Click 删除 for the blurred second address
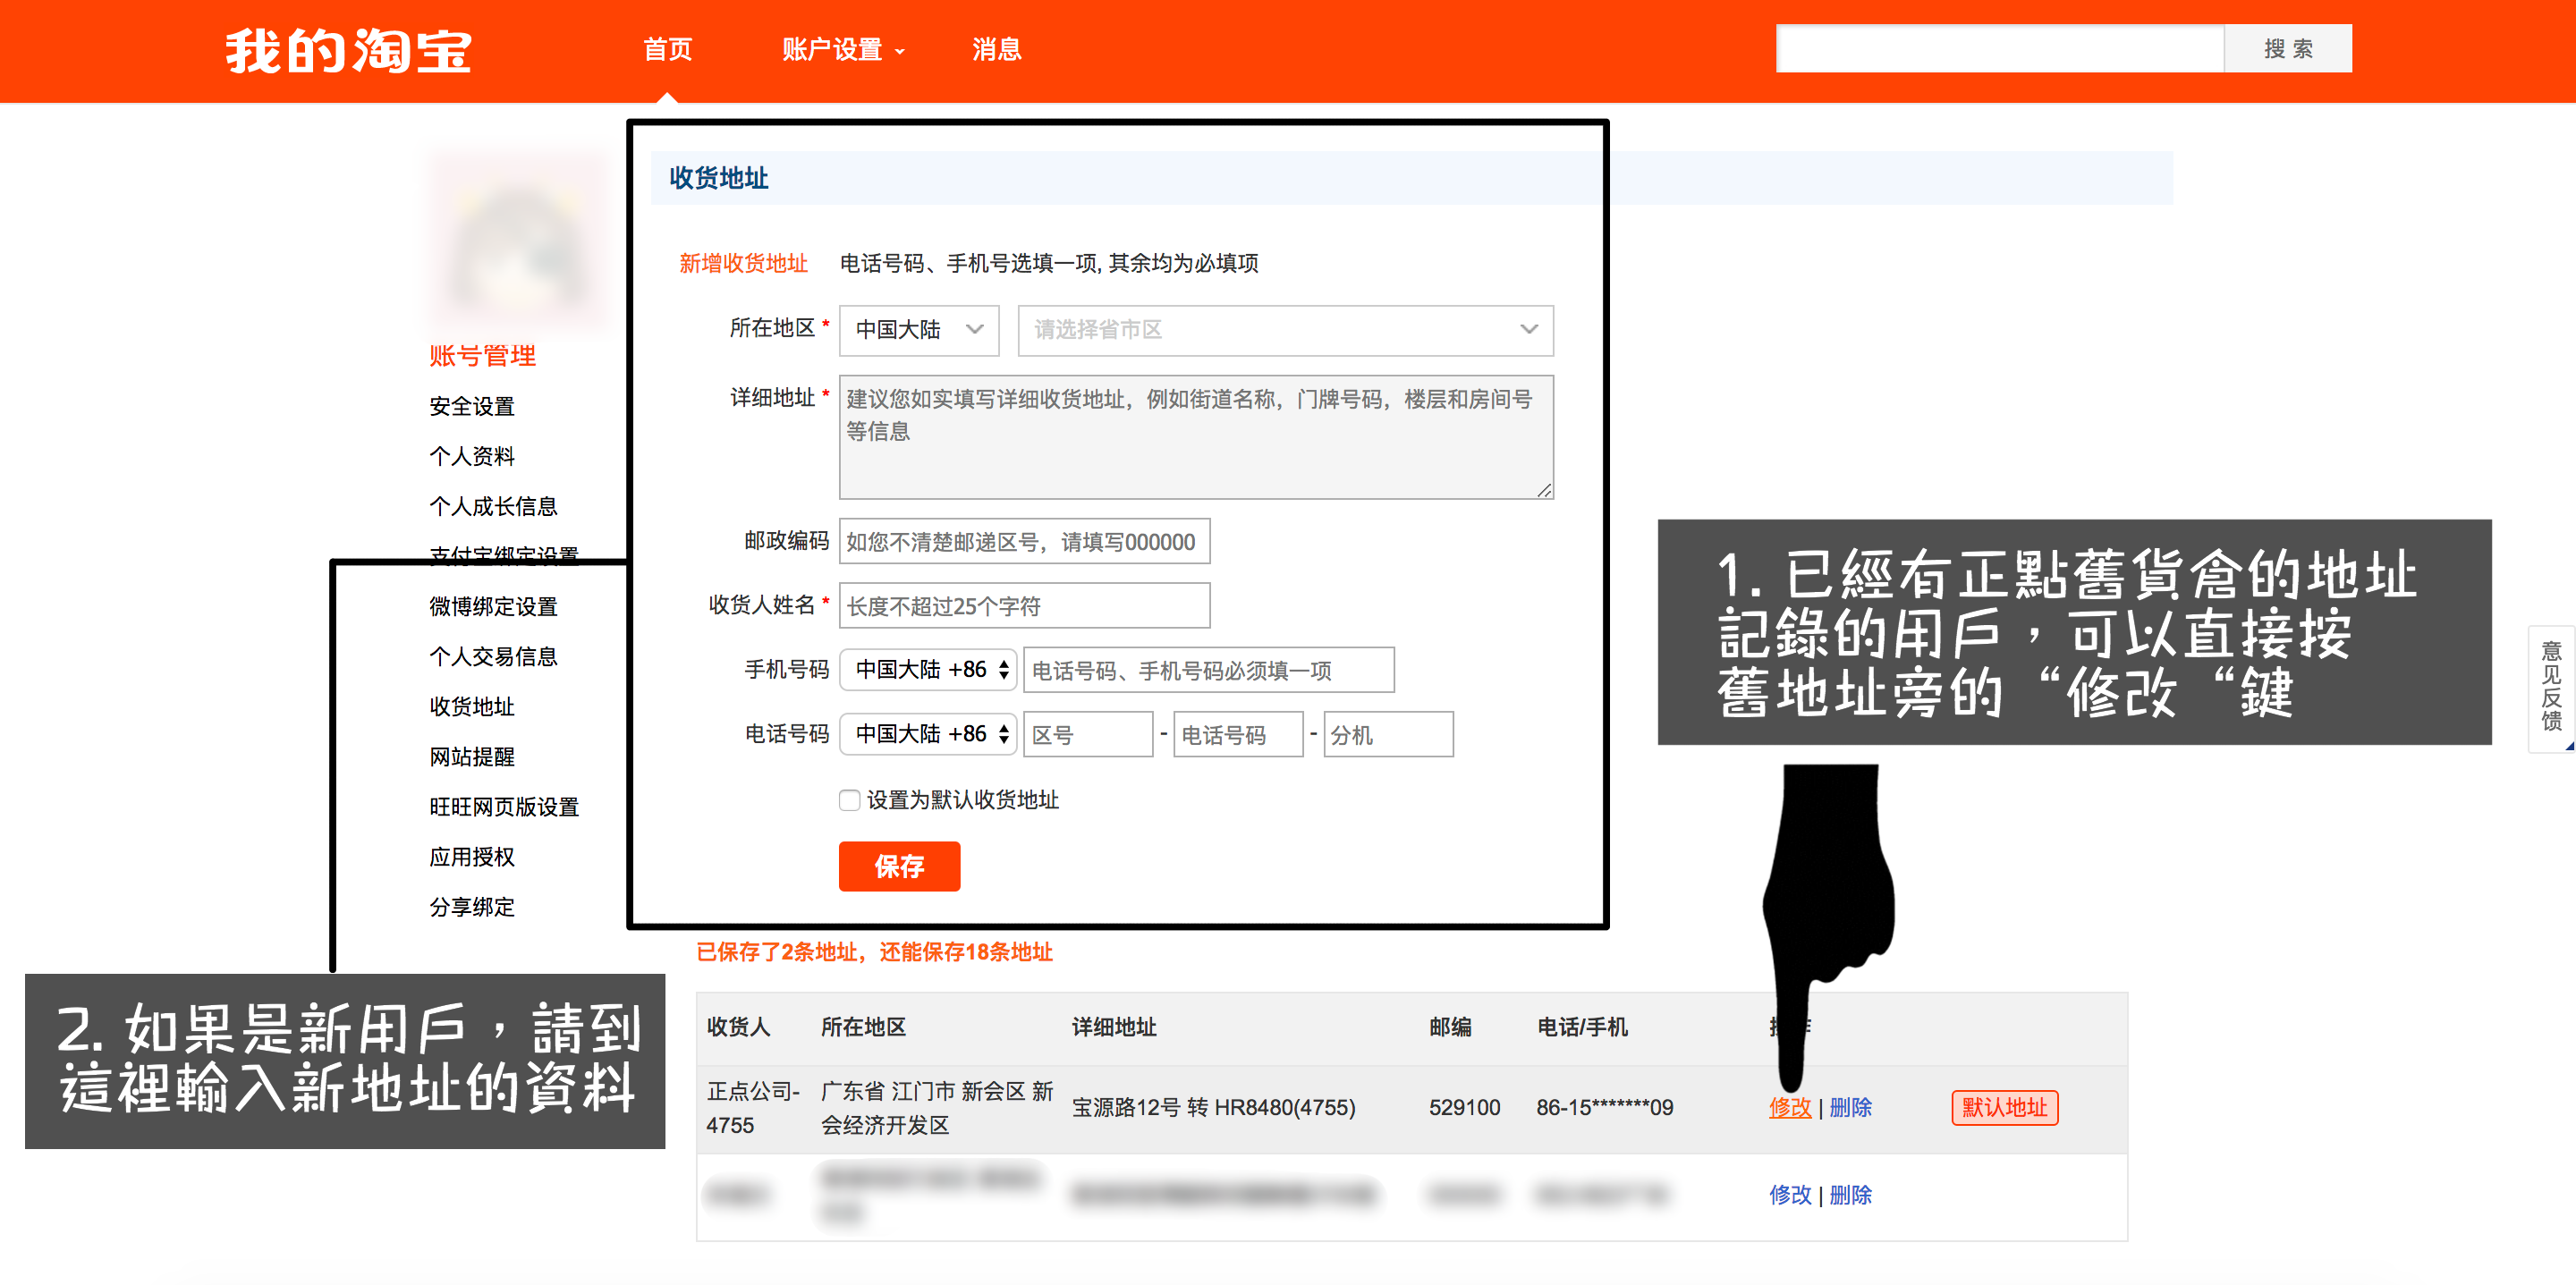2576x1285 pixels. pos(1850,1194)
